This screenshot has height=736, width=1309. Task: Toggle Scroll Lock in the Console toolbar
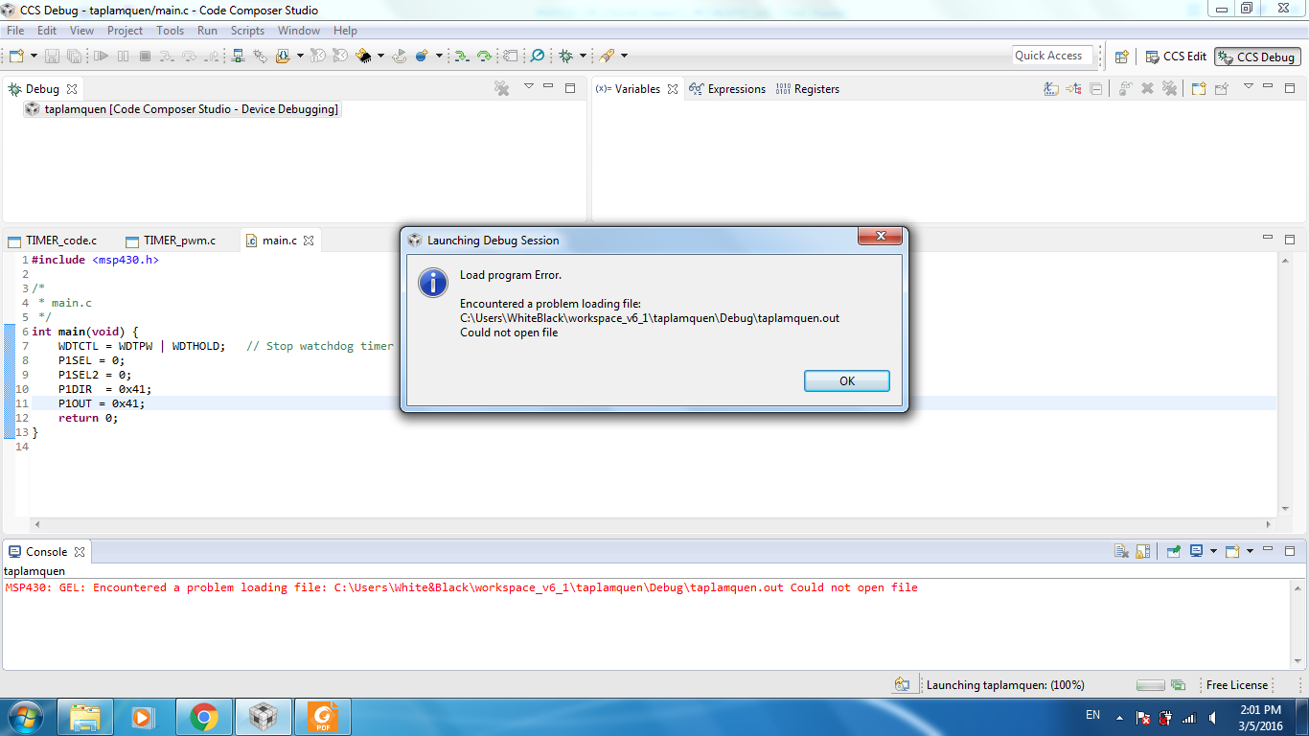[x=1142, y=551]
